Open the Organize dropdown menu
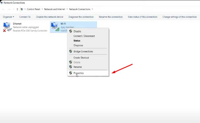 8,17
